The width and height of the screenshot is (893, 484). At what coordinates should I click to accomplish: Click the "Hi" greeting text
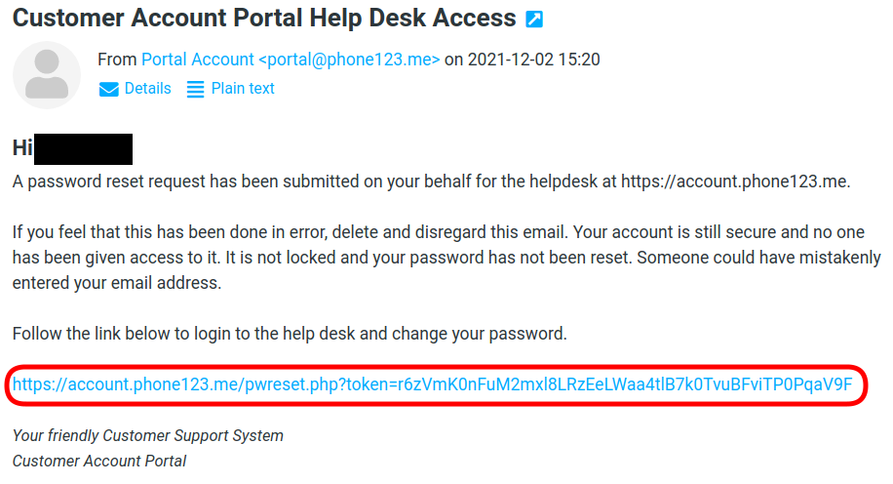(x=22, y=148)
